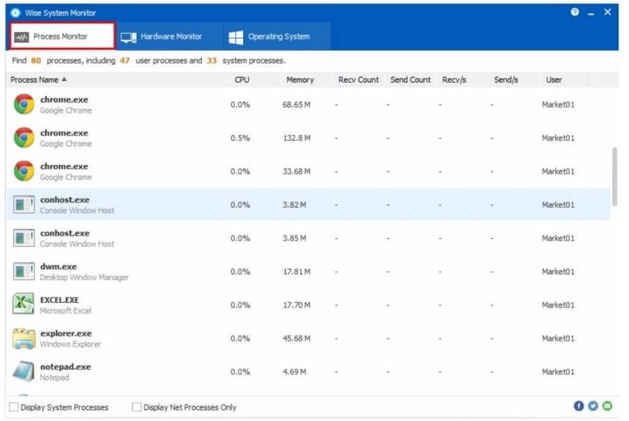The height and width of the screenshot is (421, 629).
Task: Click the conhost.exe icon with 3.85 M memory
Action: [x=24, y=238]
